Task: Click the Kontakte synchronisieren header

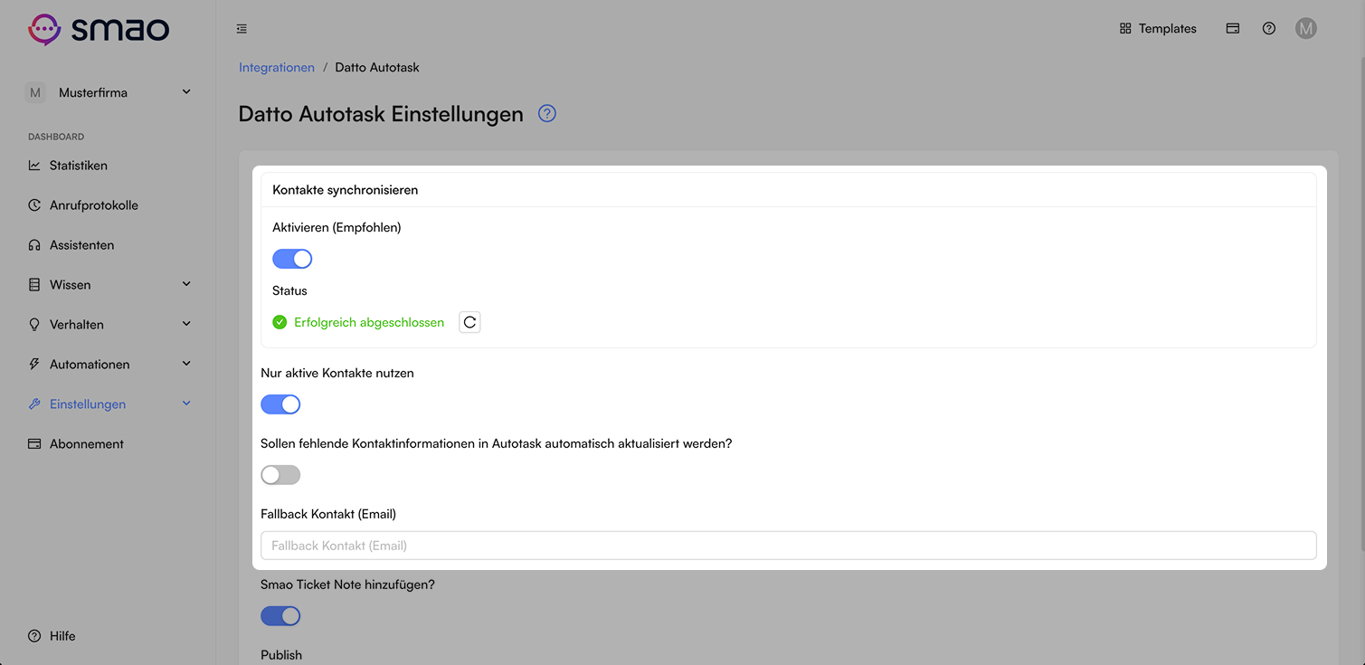Action: 346,190
